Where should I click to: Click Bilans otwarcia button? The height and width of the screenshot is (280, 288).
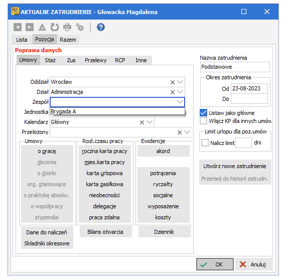(105, 232)
